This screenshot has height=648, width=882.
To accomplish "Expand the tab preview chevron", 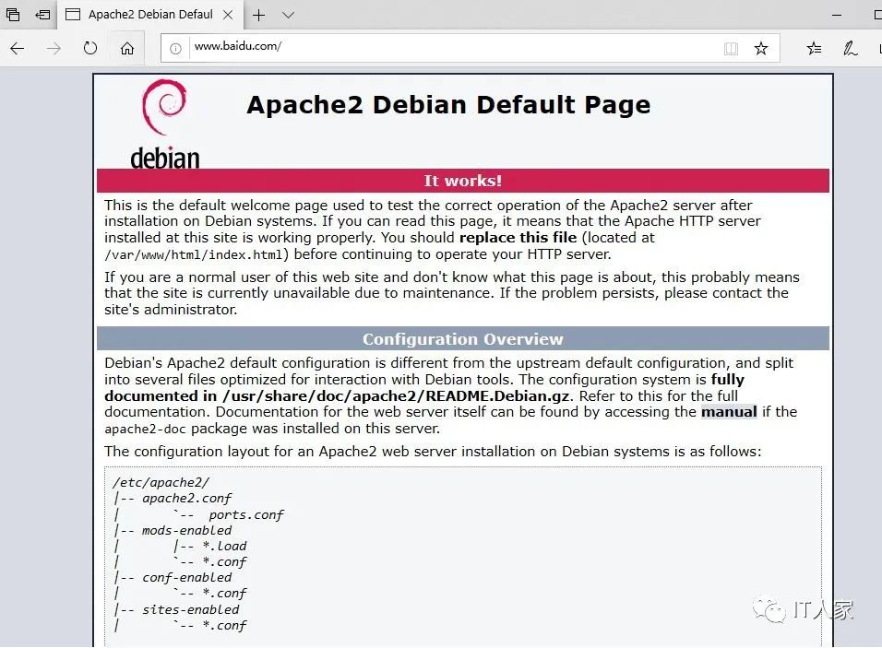I will [x=288, y=15].
